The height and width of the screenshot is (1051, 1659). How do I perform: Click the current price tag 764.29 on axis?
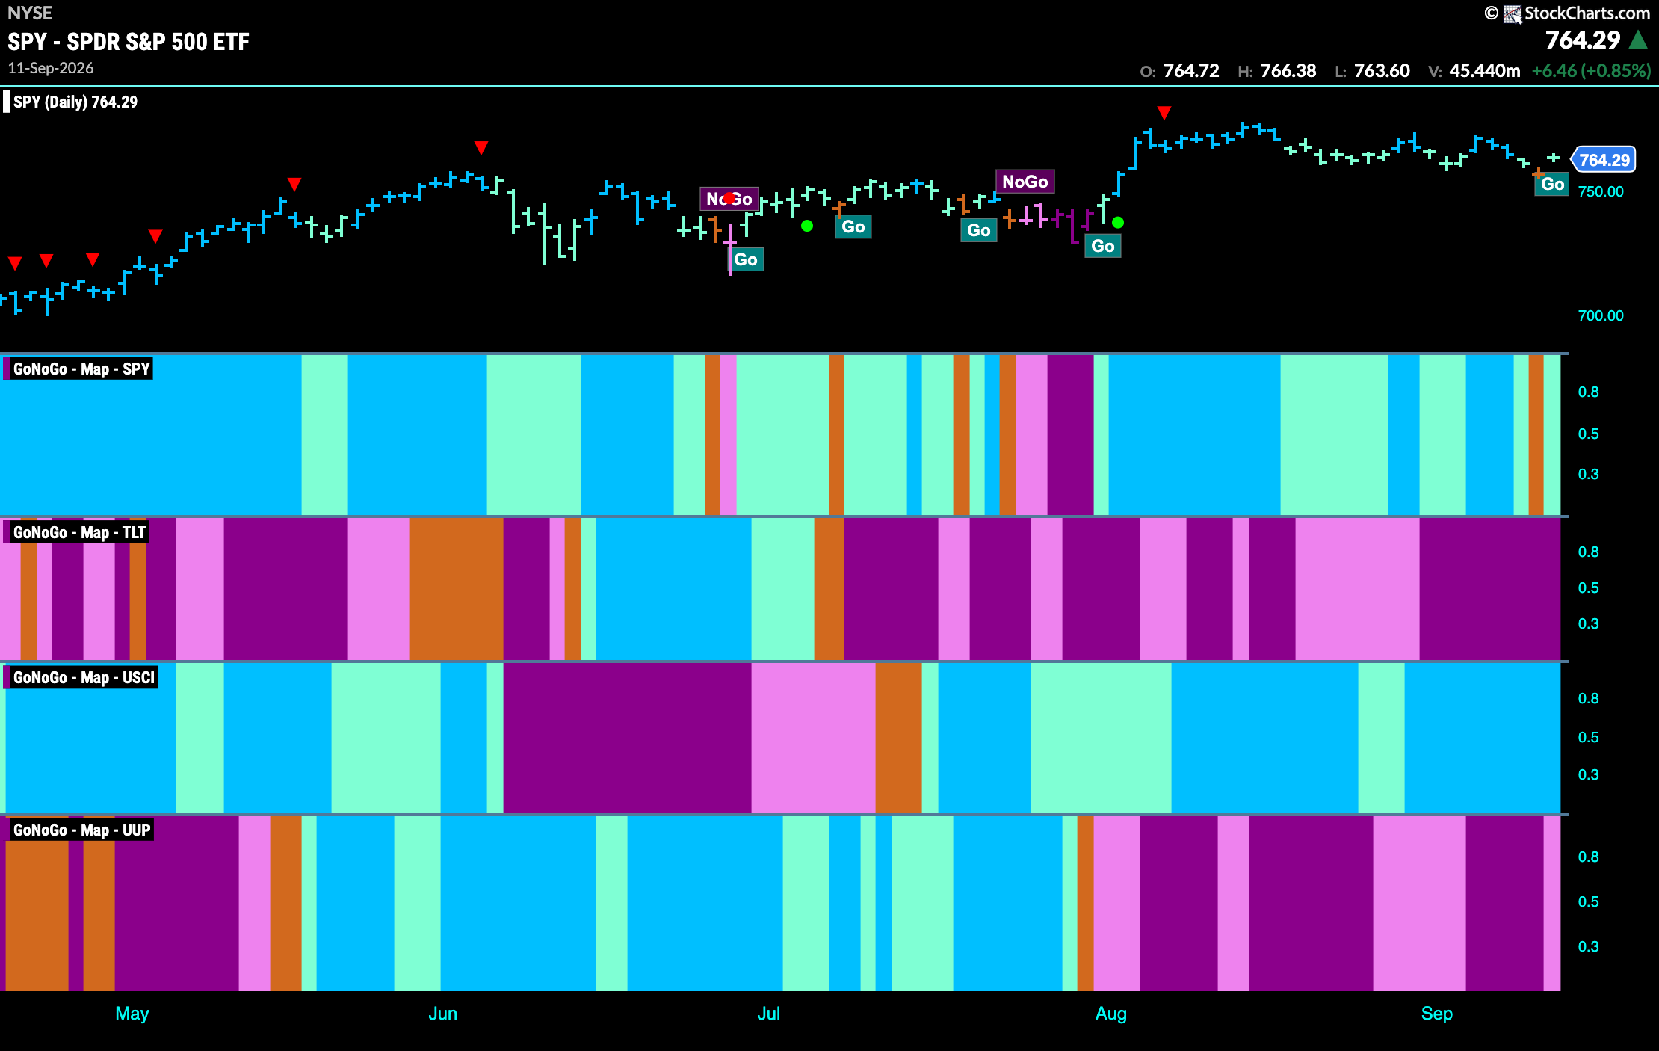[x=1604, y=160]
